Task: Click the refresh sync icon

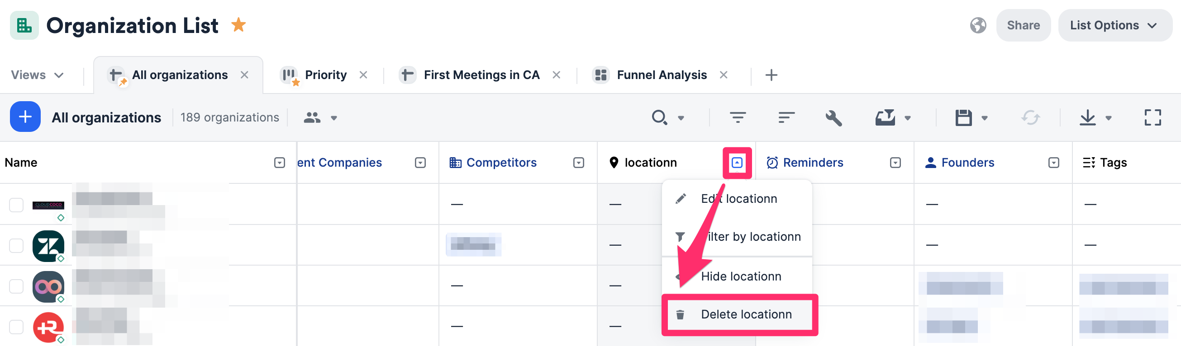Action: 1030,117
